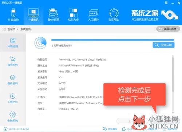The height and width of the screenshot is (132, 182).
Task: Click the NTFS file format value
Action: point(62,83)
